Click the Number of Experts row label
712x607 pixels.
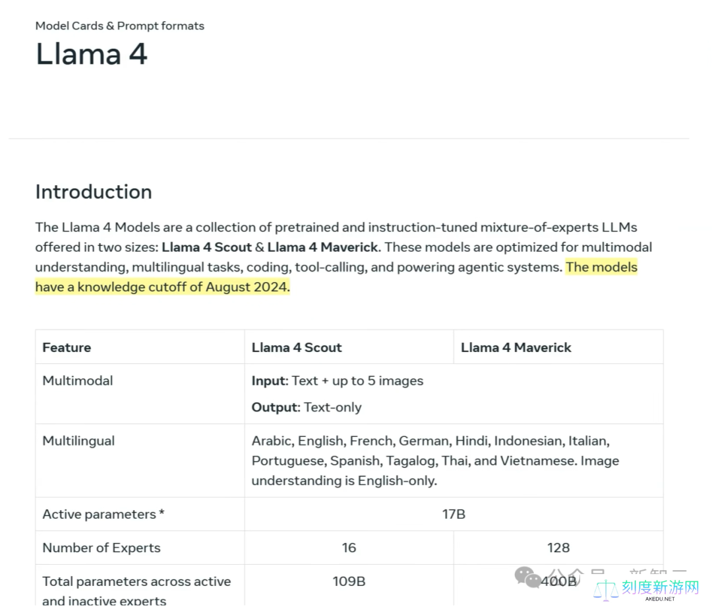click(x=102, y=548)
